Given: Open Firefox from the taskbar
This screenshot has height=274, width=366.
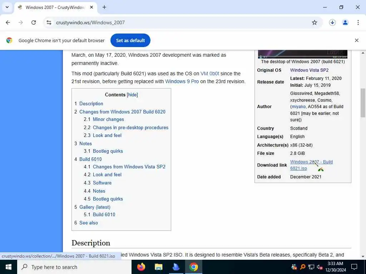Looking at the screenshot, I should pos(141,267).
